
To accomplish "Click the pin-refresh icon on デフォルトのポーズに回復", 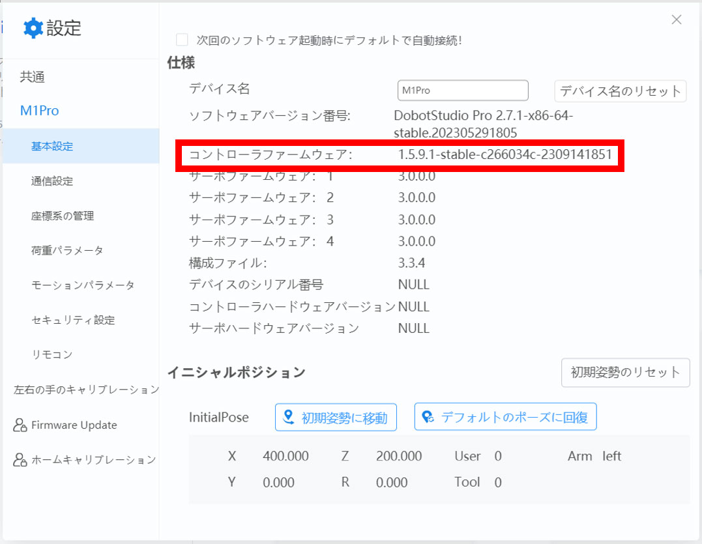I will point(427,417).
